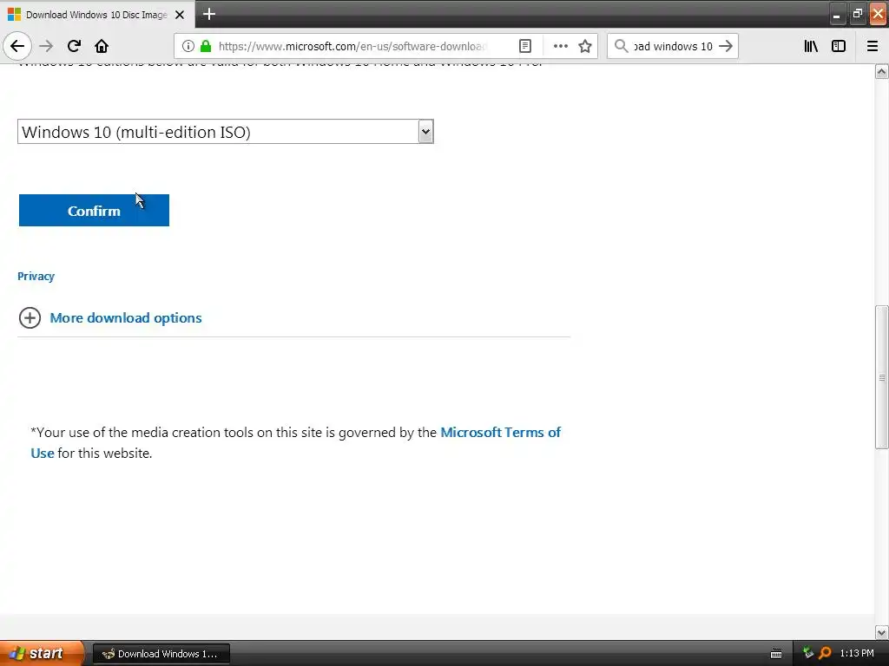Minimize the browser window

(x=836, y=15)
